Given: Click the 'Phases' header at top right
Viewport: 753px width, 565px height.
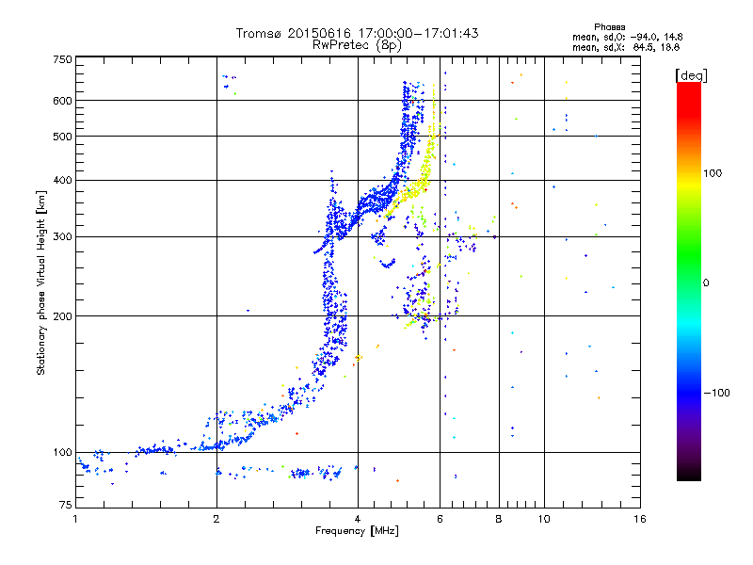Looking at the screenshot, I should 609,27.
